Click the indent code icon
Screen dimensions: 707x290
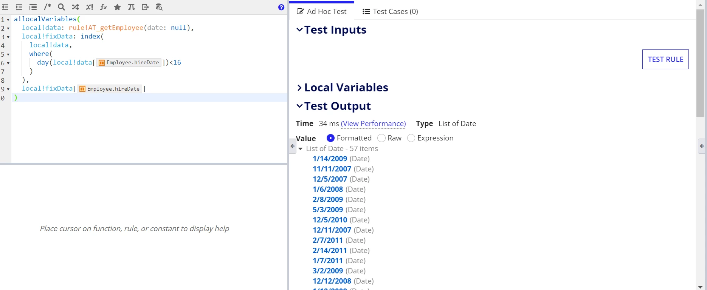[19, 7]
